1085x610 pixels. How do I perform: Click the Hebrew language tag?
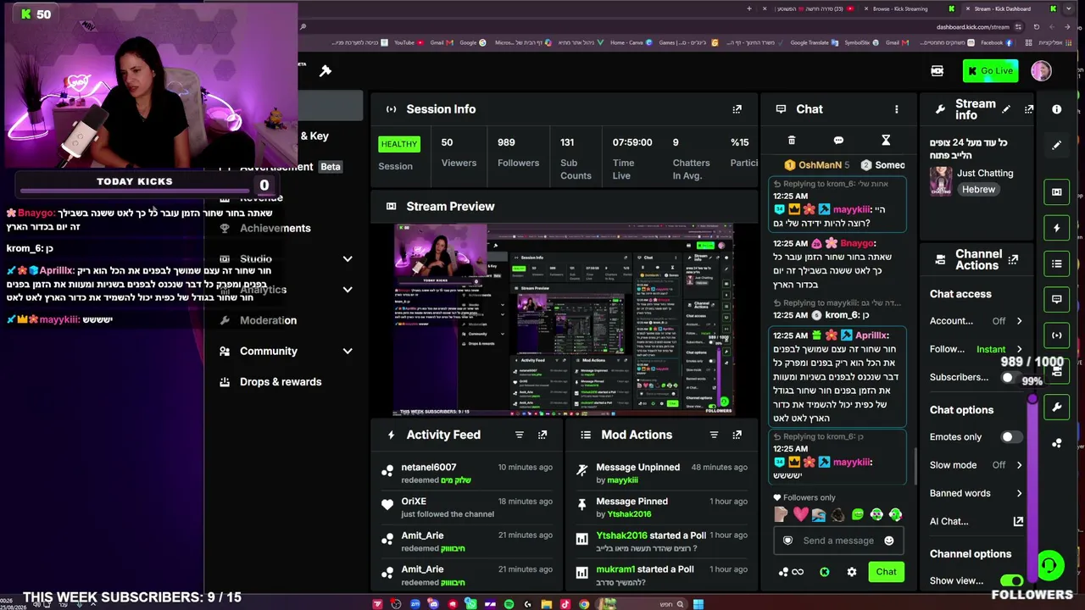click(978, 190)
